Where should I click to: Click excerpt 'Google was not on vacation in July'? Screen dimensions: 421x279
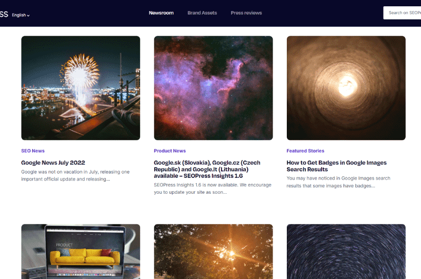75,175
